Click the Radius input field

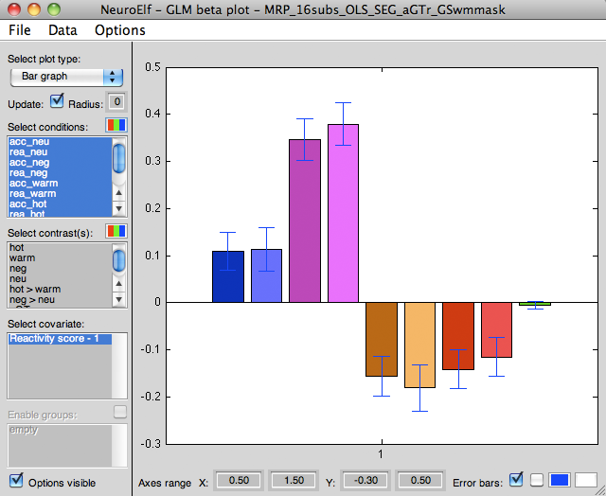(x=116, y=102)
